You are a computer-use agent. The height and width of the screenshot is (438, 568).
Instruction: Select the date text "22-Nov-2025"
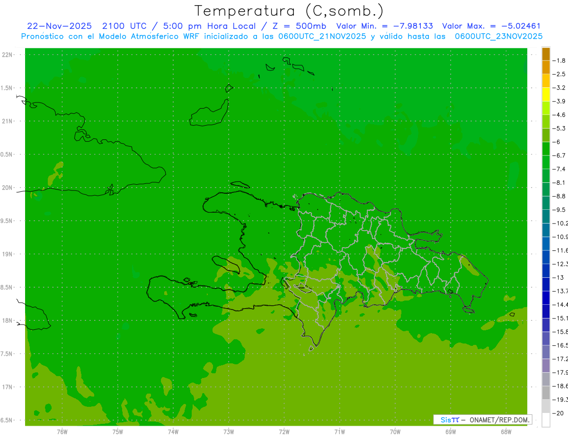click(59, 26)
